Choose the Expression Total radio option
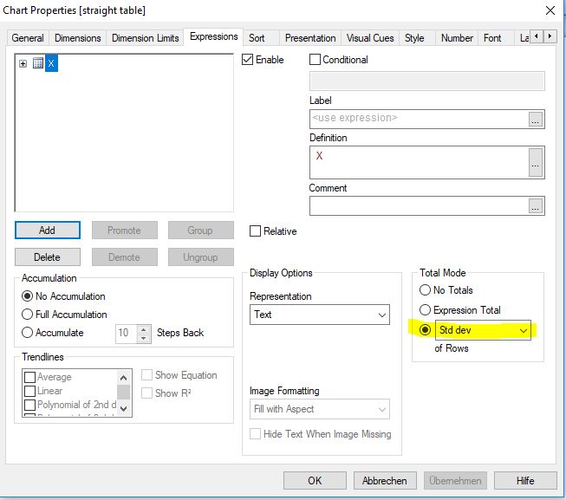The image size is (566, 500). coord(425,310)
